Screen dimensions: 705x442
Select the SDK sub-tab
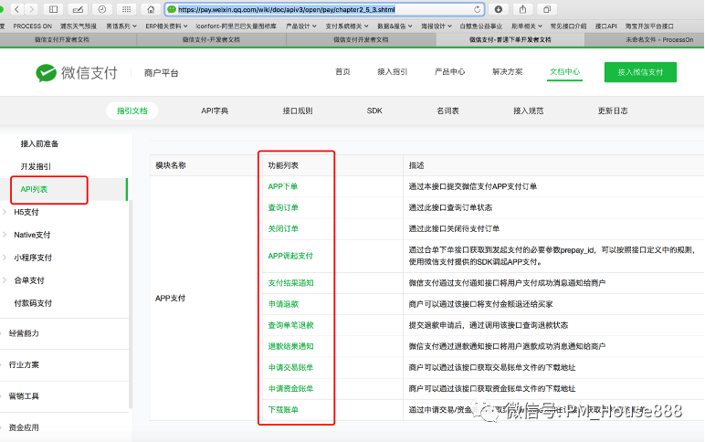374,110
